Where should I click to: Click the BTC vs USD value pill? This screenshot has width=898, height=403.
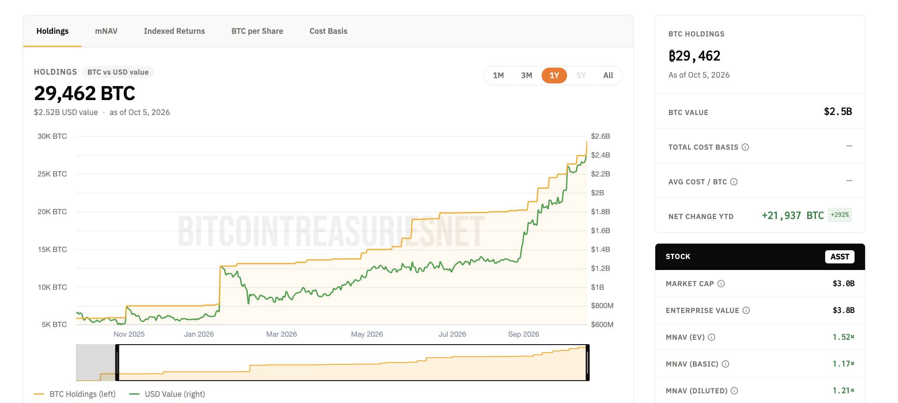pos(118,72)
